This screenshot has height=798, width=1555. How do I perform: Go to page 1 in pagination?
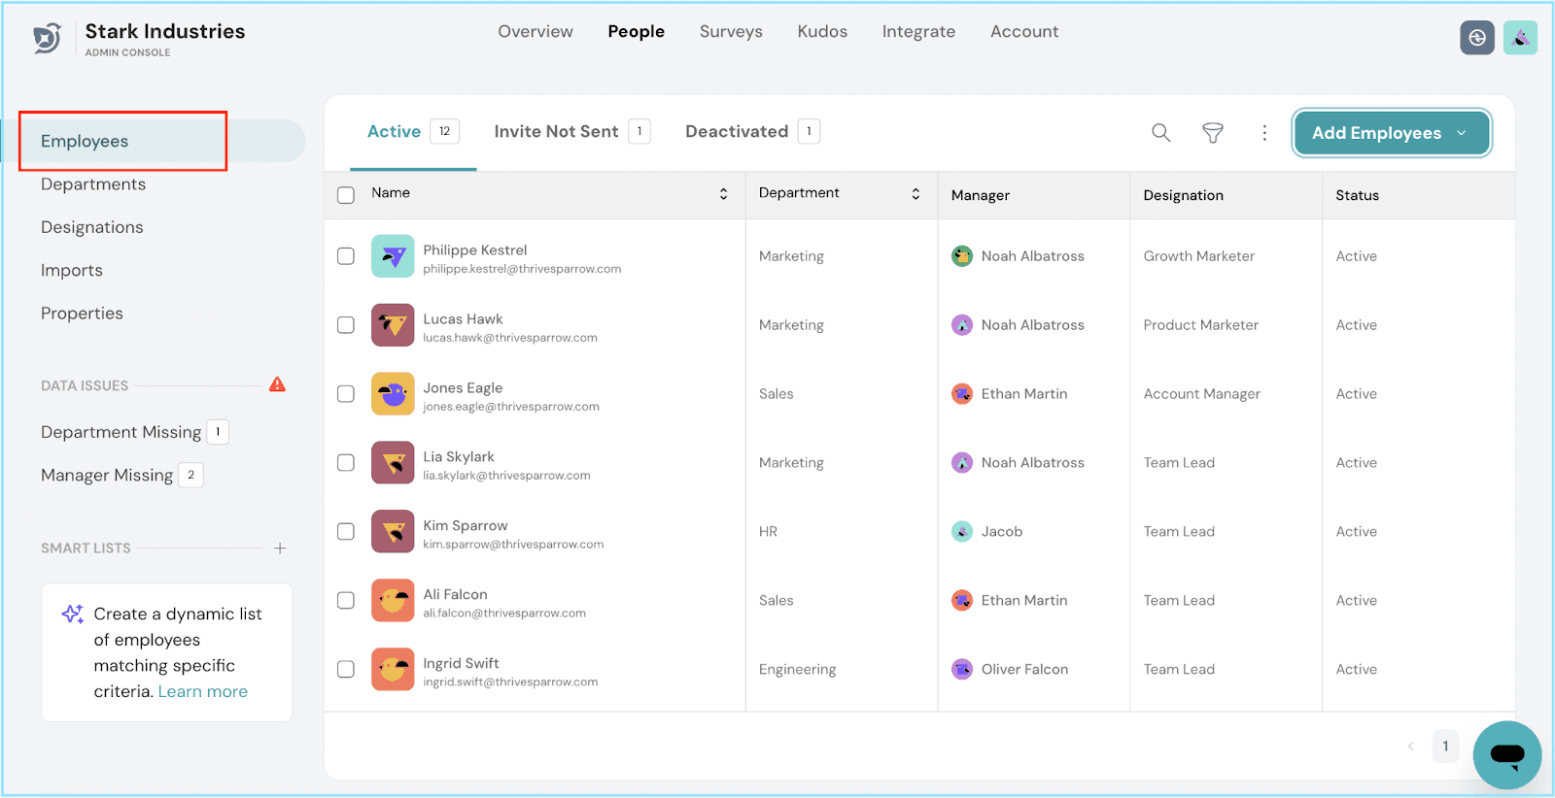coord(1445,747)
